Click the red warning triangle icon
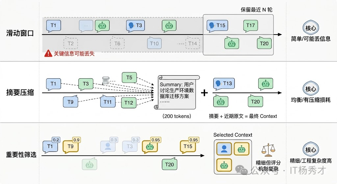This screenshot has height=184, width=337. (x=48, y=53)
